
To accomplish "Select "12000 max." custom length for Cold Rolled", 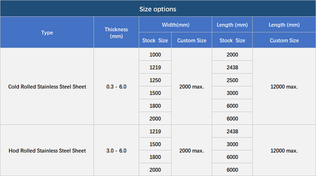I will (284, 87).
